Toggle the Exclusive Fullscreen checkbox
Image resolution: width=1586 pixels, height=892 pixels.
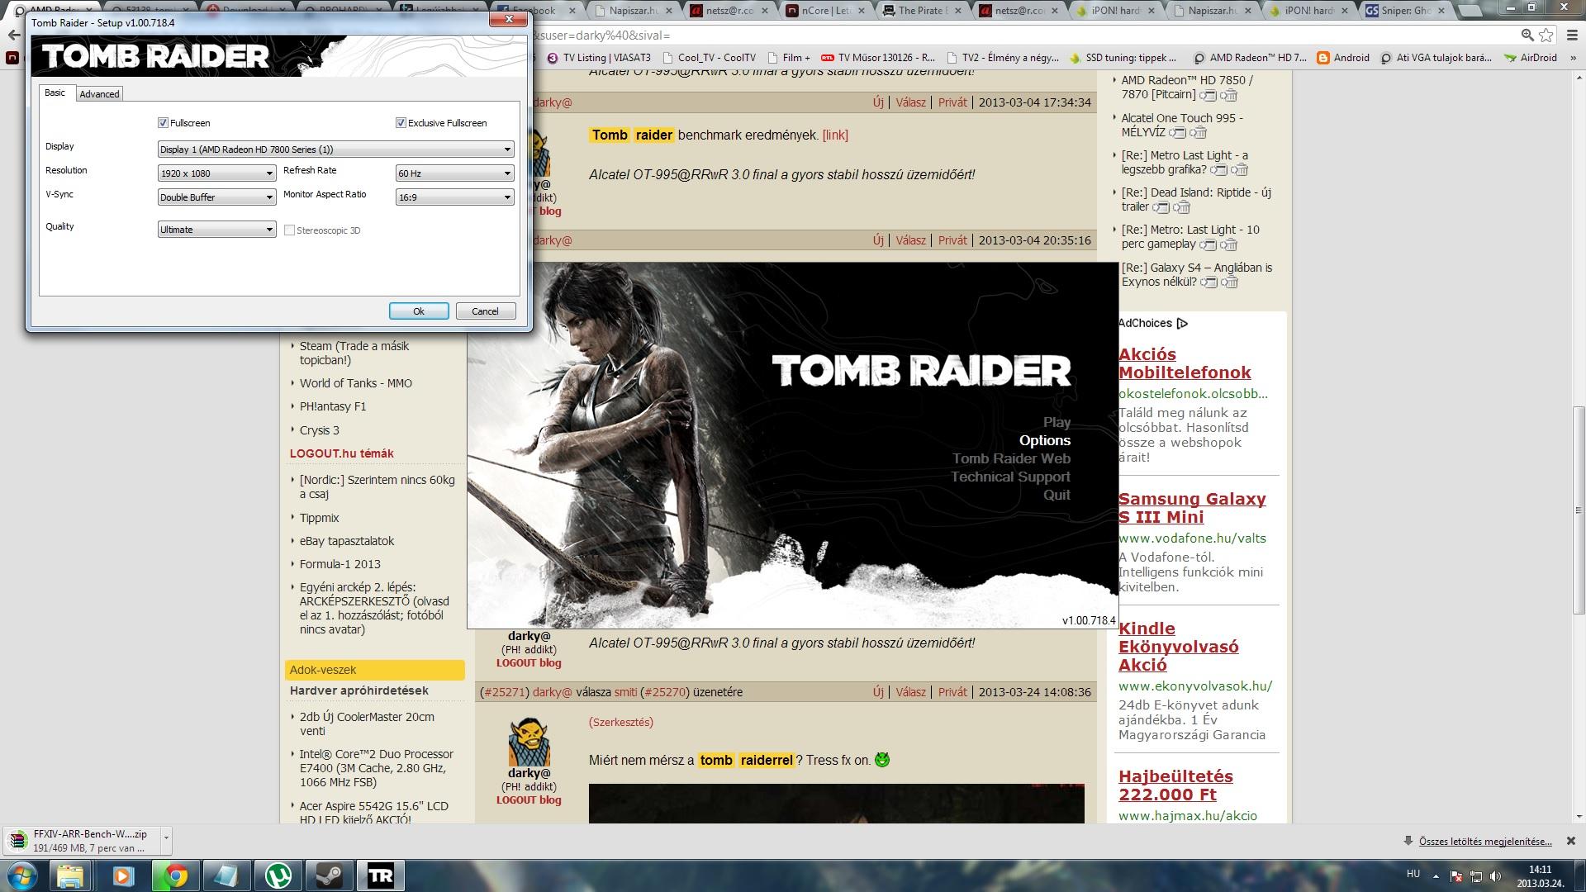coord(401,123)
